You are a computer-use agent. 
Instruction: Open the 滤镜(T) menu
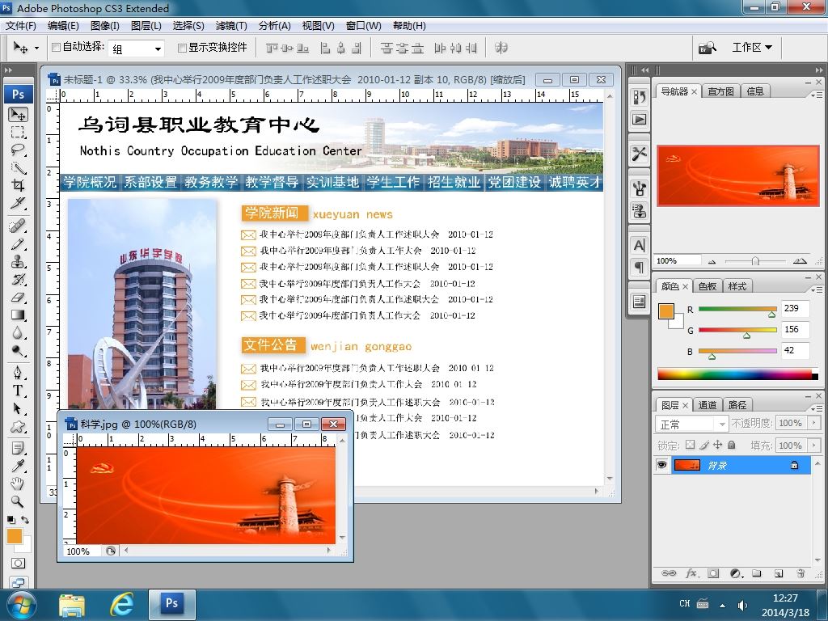click(x=231, y=26)
